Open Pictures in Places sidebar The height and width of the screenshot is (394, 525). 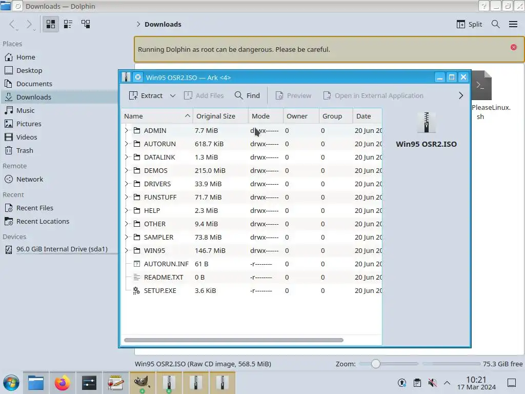coord(59,124)
